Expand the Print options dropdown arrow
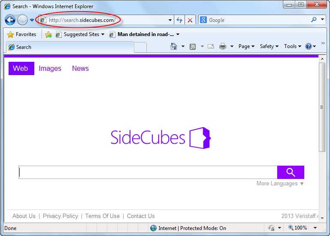Screen dimensions: 330x236 click(232, 46)
